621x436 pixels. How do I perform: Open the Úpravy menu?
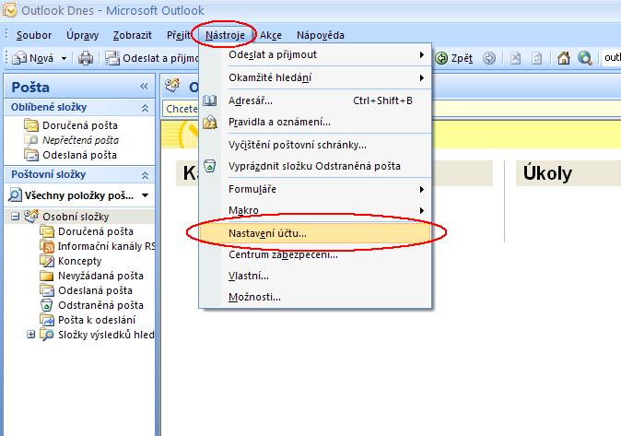click(82, 35)
